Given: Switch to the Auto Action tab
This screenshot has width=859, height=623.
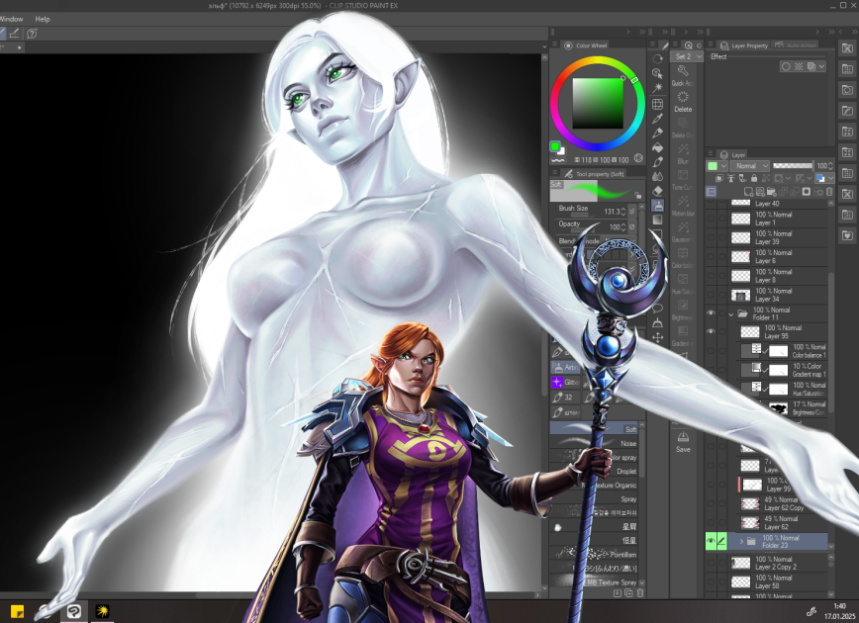Looking at the screenshot, I should 796,45.
